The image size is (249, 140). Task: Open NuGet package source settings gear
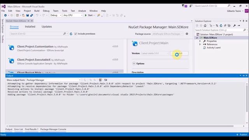tap(187, 34)
